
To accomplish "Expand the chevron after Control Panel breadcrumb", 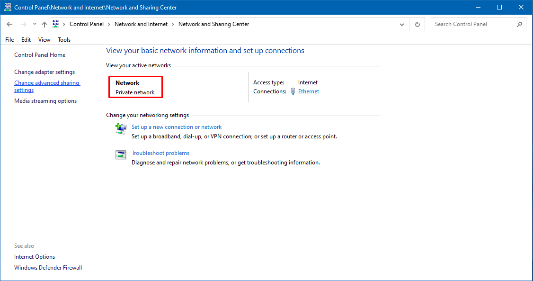I will (x=109, y=24).
